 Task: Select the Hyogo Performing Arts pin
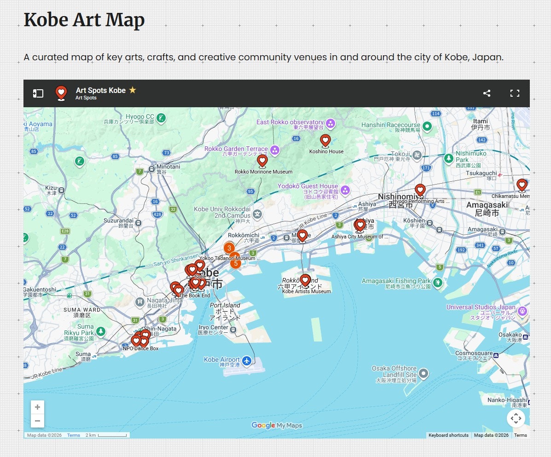(x=420, y=191)
